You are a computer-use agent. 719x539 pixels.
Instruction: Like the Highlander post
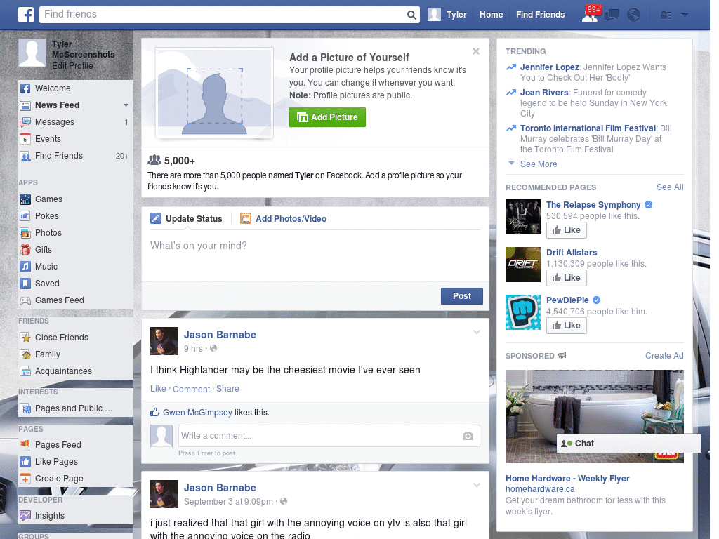pyautogui.click(x=158, y=389)
